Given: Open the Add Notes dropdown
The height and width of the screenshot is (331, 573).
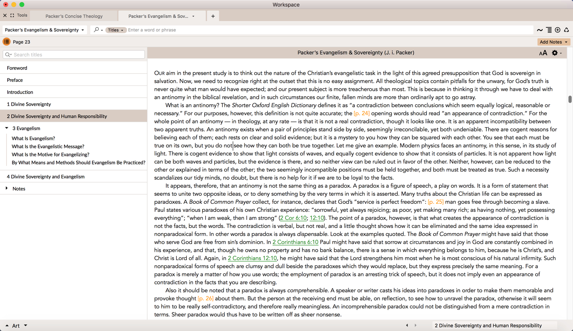Looking at the screenshot, I should click(553, 42).
